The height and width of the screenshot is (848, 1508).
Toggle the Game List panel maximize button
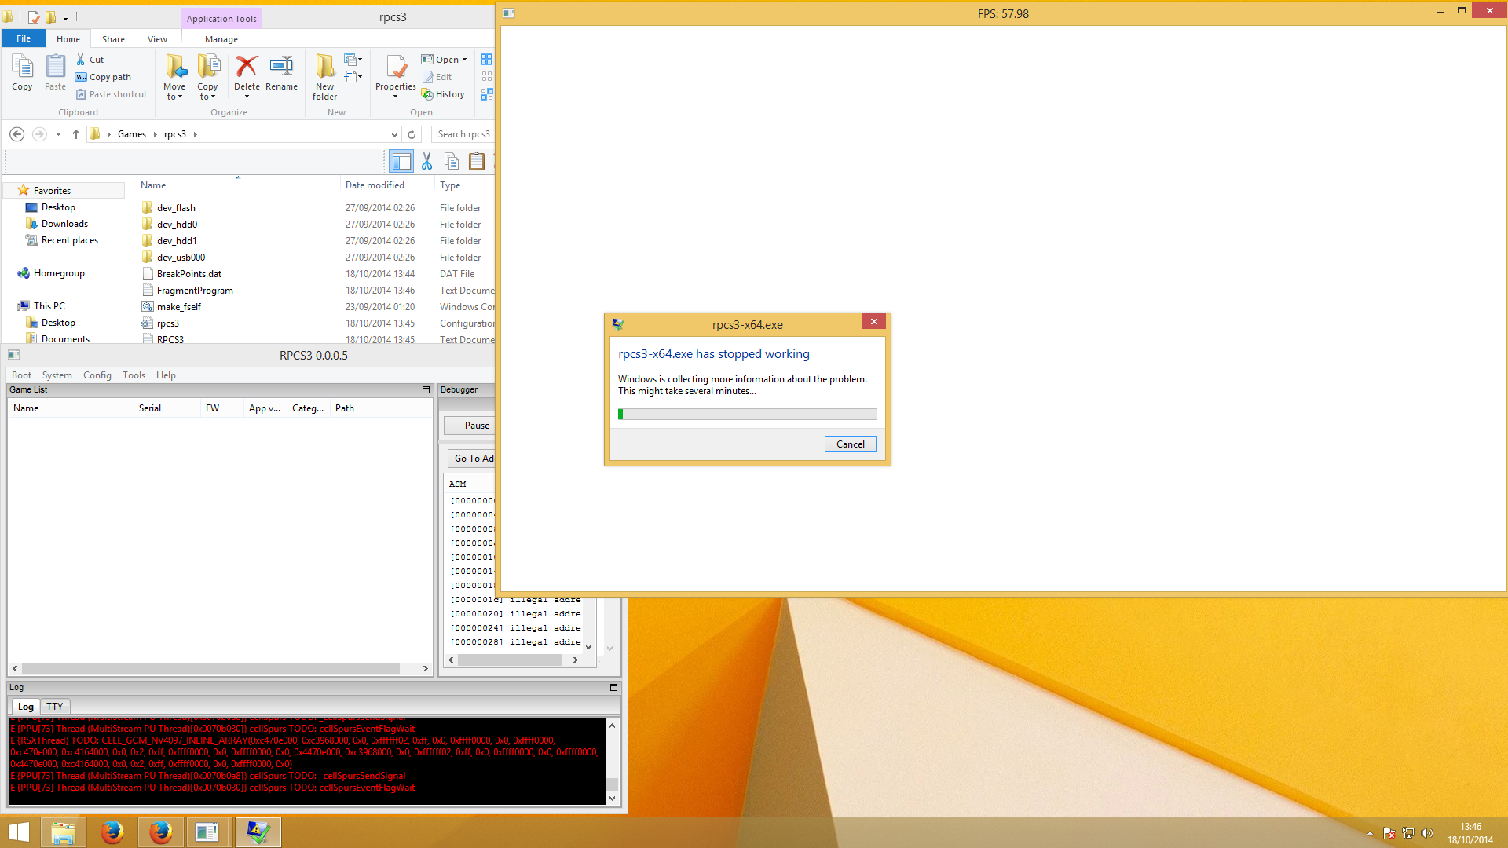(426, 390)
